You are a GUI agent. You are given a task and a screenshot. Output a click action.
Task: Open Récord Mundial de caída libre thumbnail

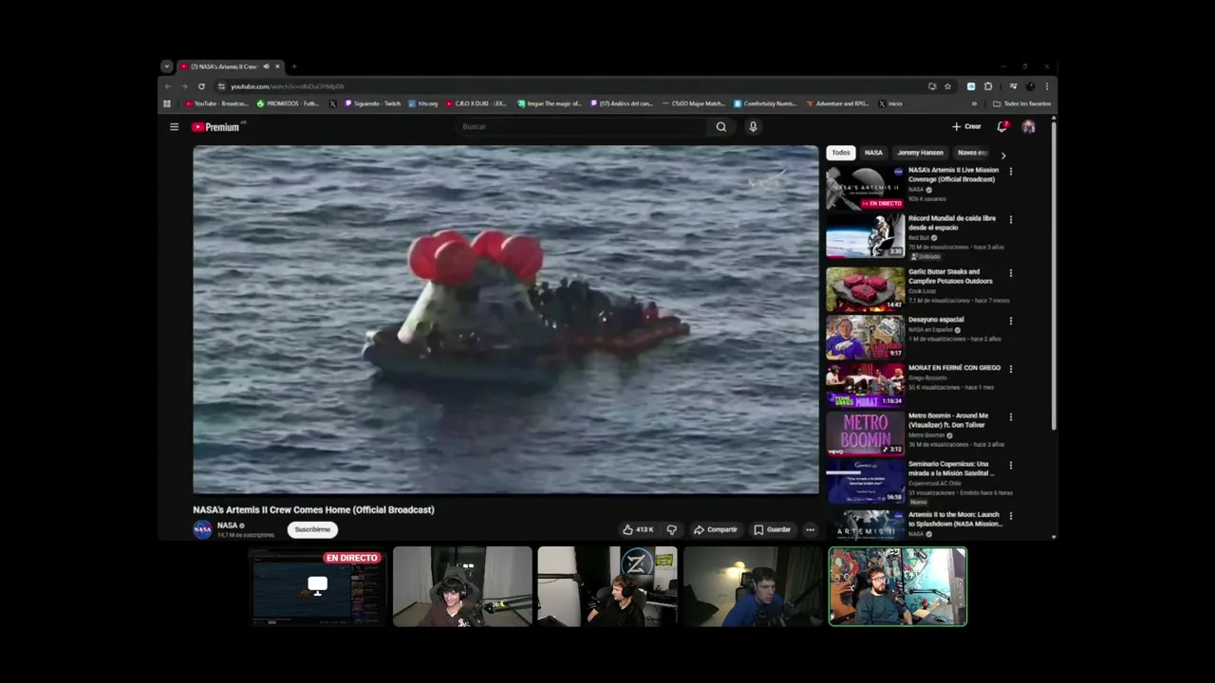(x=865, y=236)
